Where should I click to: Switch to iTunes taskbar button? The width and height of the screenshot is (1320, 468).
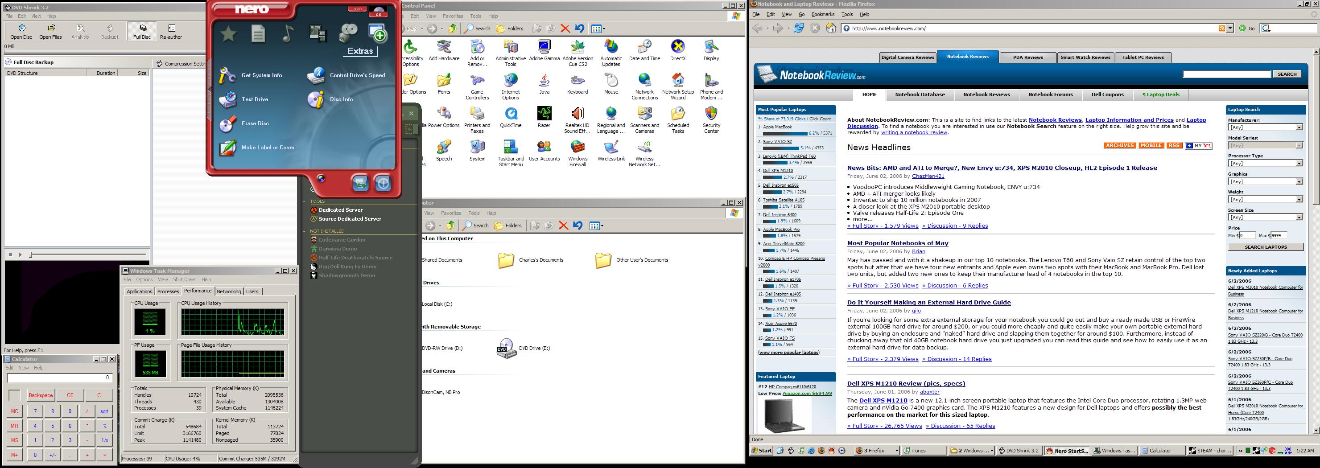pos(924,451)
